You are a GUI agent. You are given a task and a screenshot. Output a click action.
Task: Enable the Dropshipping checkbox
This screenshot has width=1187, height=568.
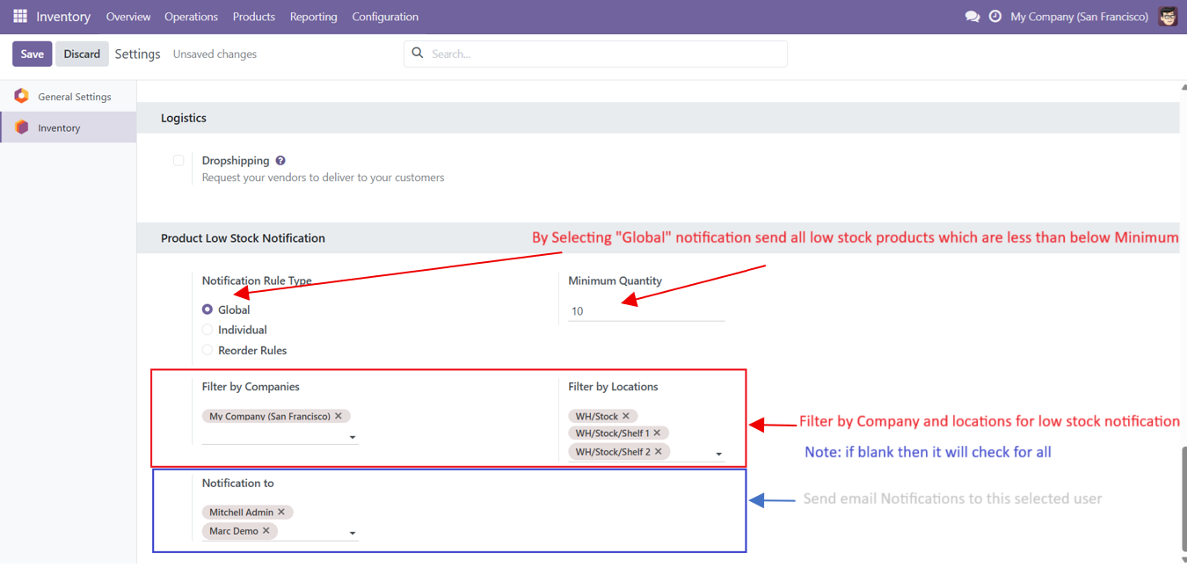pyautogui.click(x=178, y=161)
